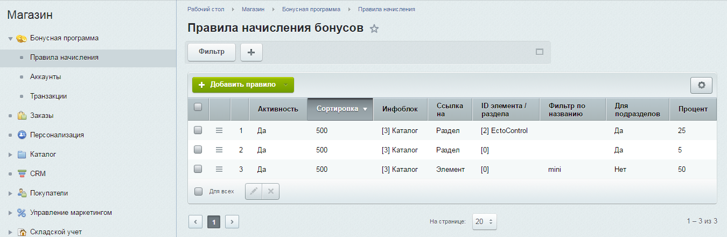Image resolution: width=727 pixels, height=237 pixels.
Task: Select Транзакции in the sidebar menu
Action: tap(48, 96)
